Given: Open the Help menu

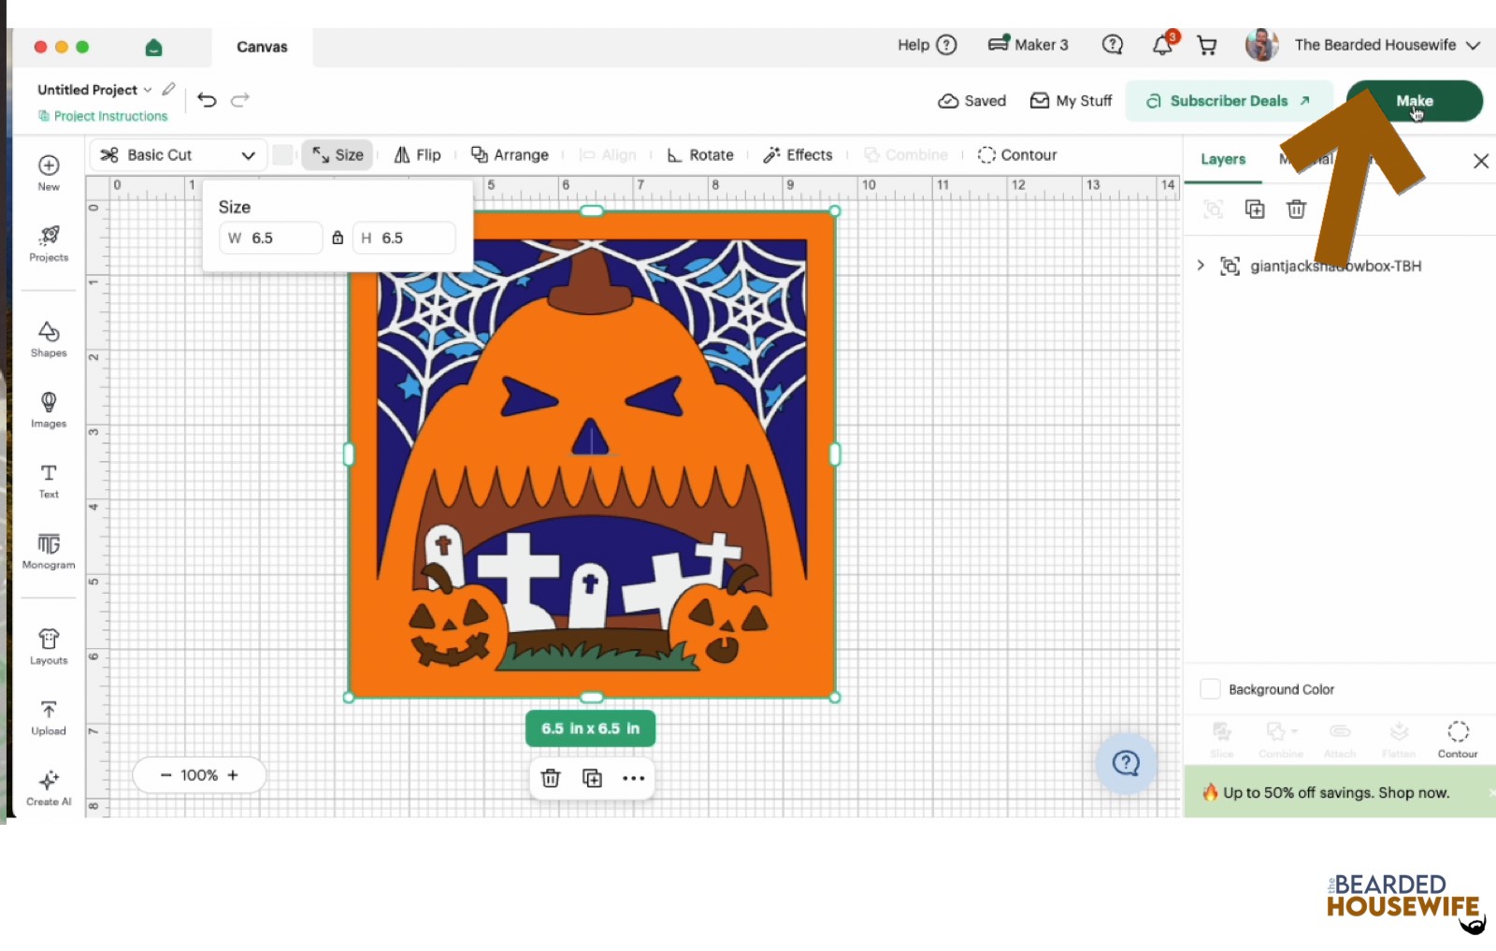Looking at the screenshot, I should [927, 45].
